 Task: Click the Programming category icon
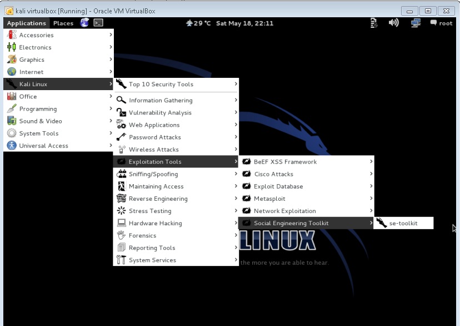coord(12,108)
